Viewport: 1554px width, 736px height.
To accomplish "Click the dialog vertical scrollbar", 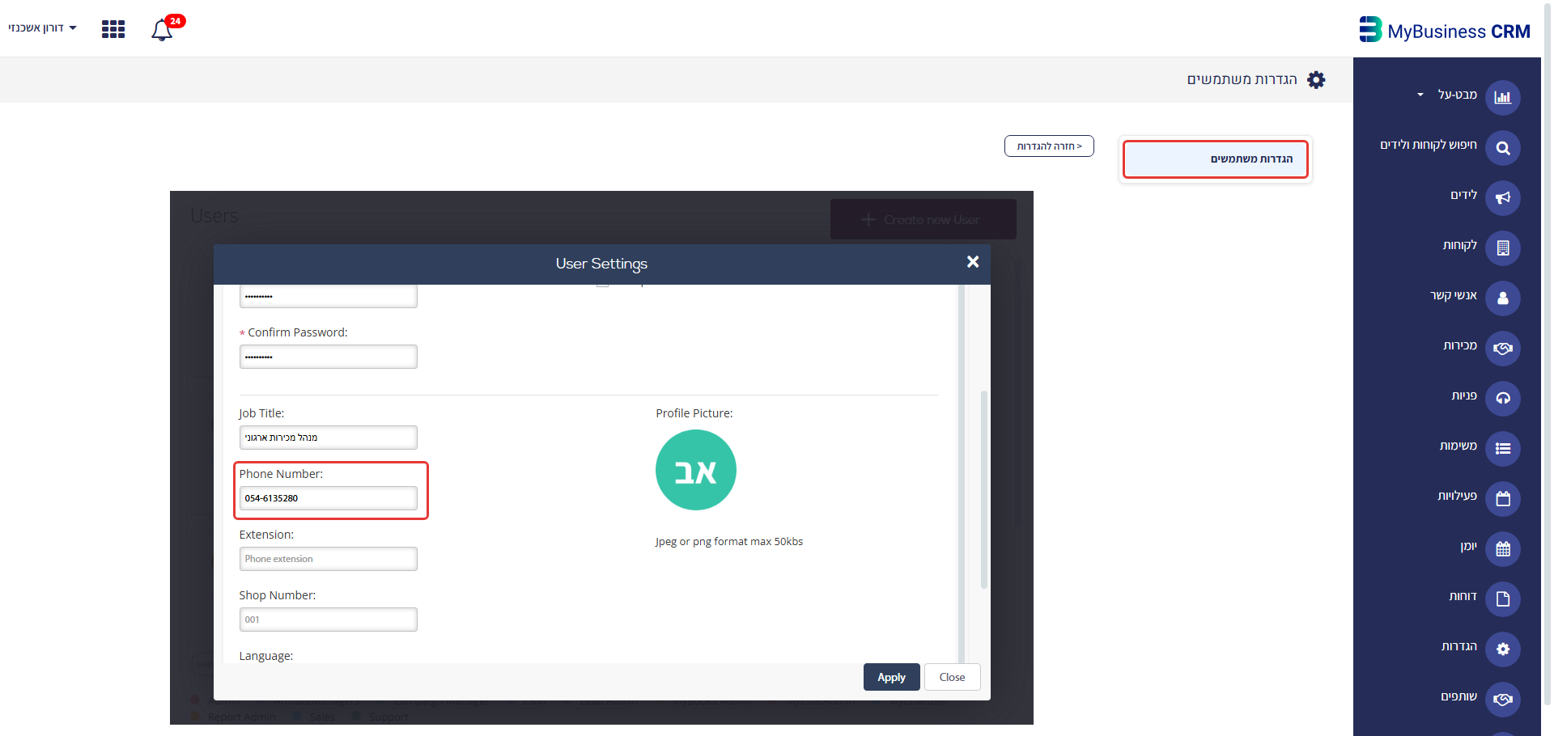I will 983,489.
